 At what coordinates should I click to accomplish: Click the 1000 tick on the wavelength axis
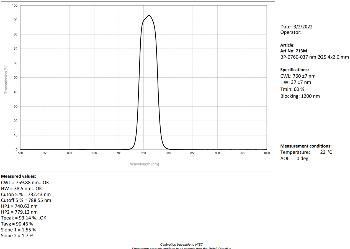pyautogui.click(x=266, y=153)
